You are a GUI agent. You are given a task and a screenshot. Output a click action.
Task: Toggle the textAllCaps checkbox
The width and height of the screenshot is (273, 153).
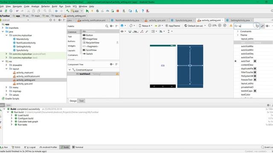(x=255, y=91)
